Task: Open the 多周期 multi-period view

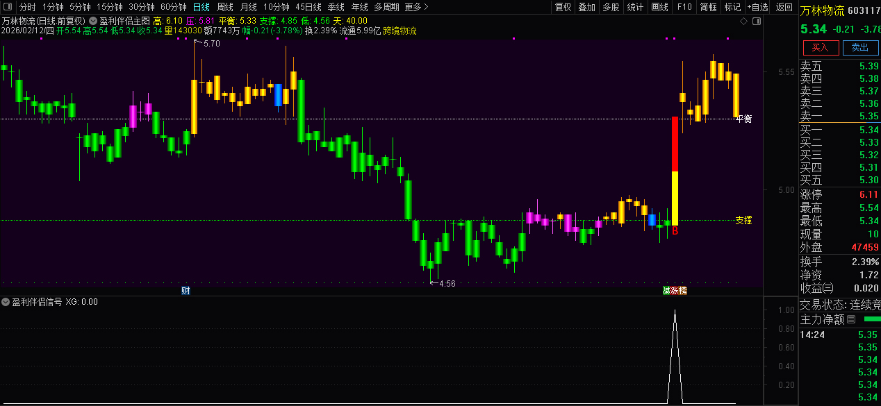Action: click(x=386, y=7)
